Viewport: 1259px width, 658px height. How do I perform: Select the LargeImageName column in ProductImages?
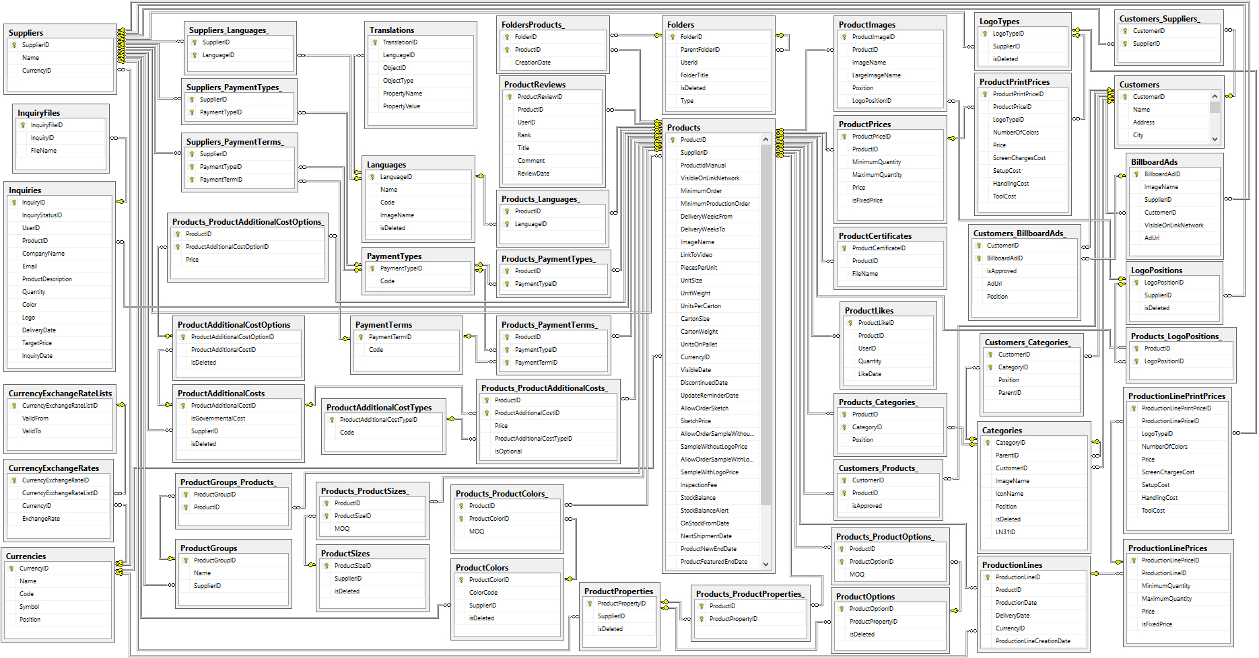pyautogui.click(x=889, y=75)
